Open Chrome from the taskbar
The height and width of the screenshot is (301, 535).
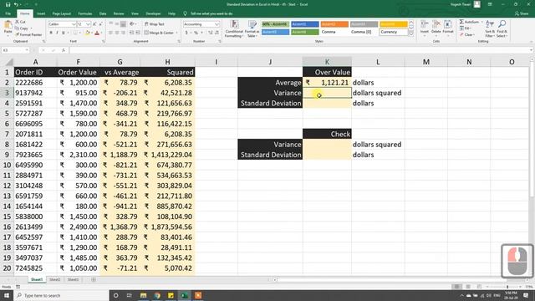tap(157, 295)
